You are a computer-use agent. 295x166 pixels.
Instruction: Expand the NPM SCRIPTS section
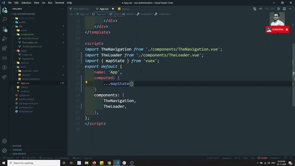[19, 154]
